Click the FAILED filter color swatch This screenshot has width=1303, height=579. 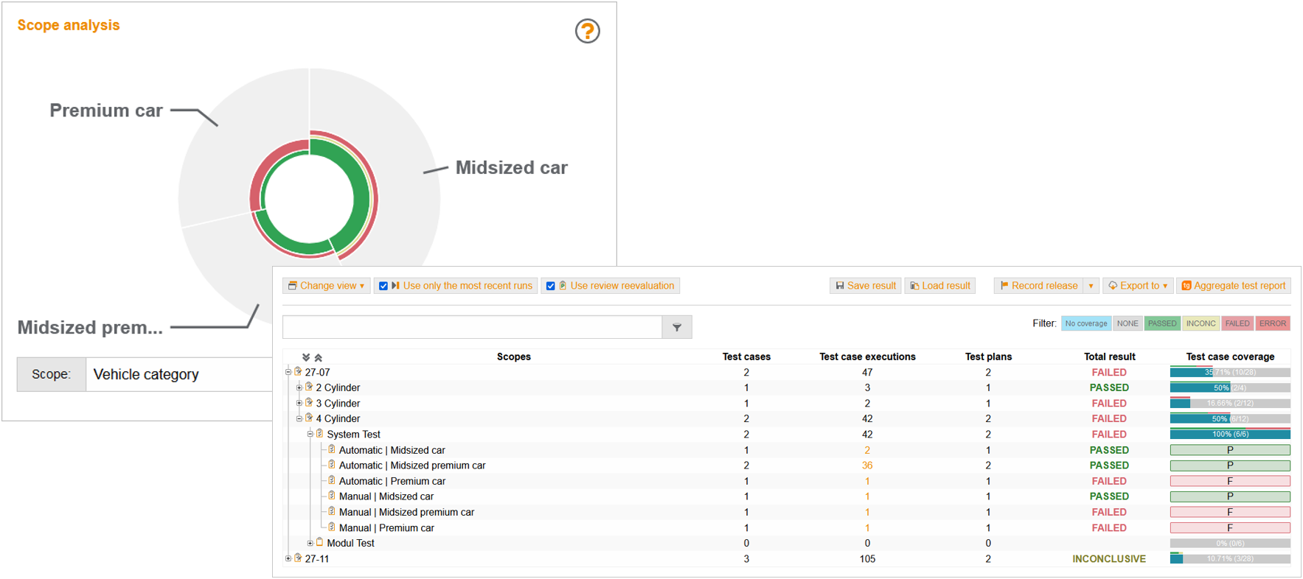[1237, 323]
